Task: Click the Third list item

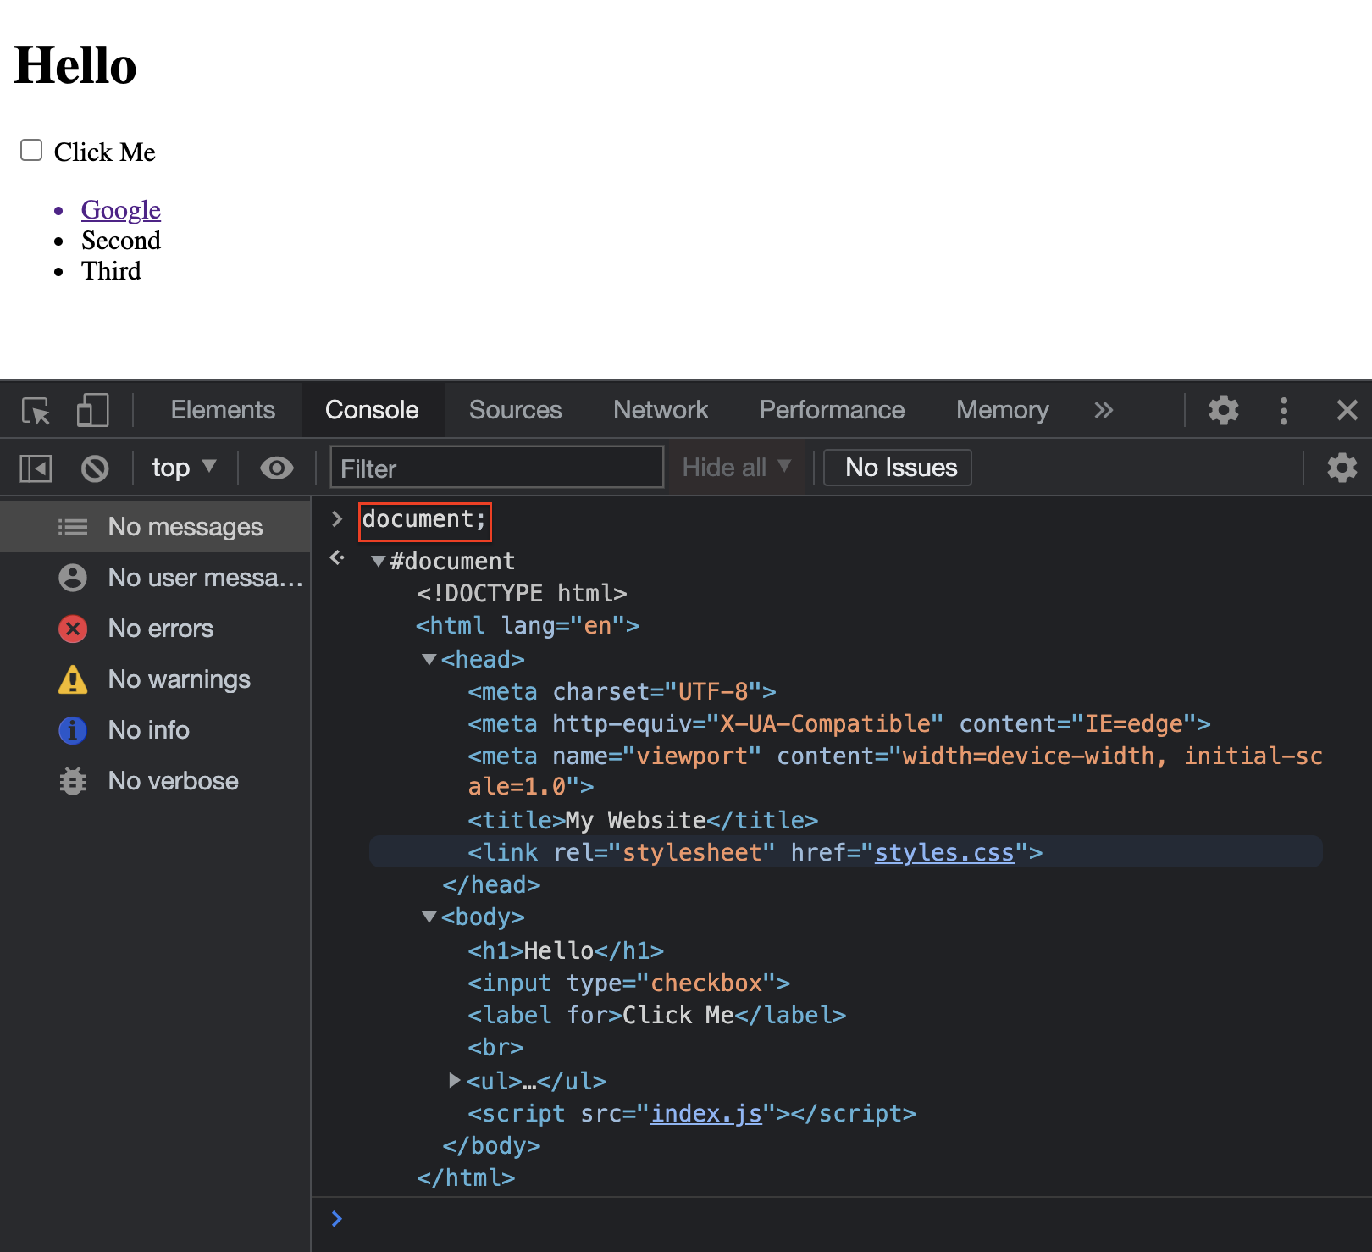Action: point(111,270)
